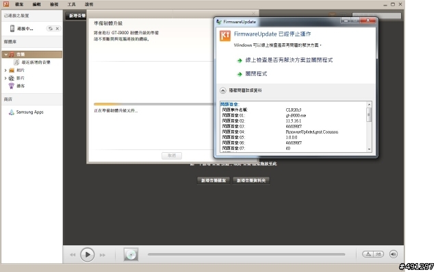Viewport: 438px width, 272px height.
Task: Click the Kies icon in FirmwareUpdate error dialog
Action: point(225,36)
